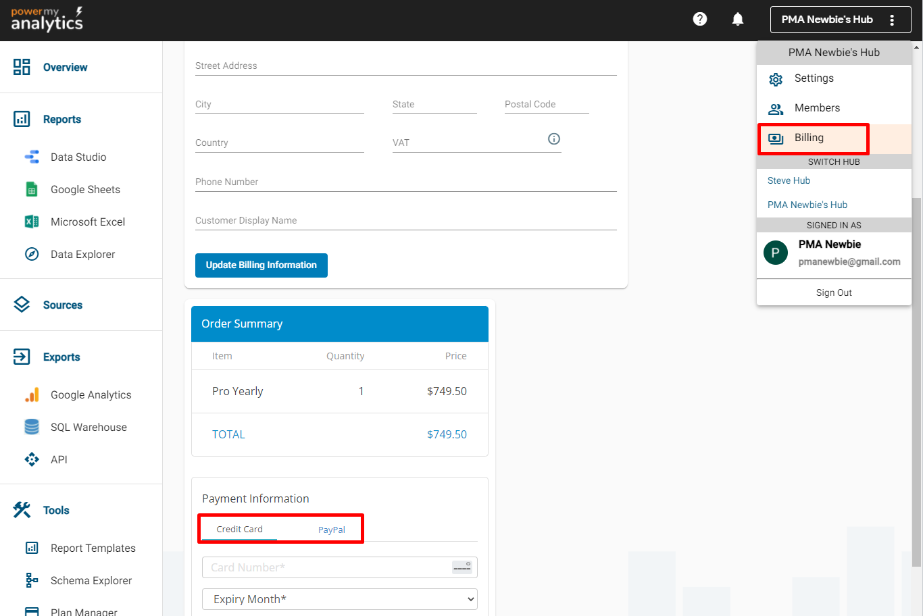Open Microsoft Excel reports
This screenshot has width=923, height=616.
(87, 222)
